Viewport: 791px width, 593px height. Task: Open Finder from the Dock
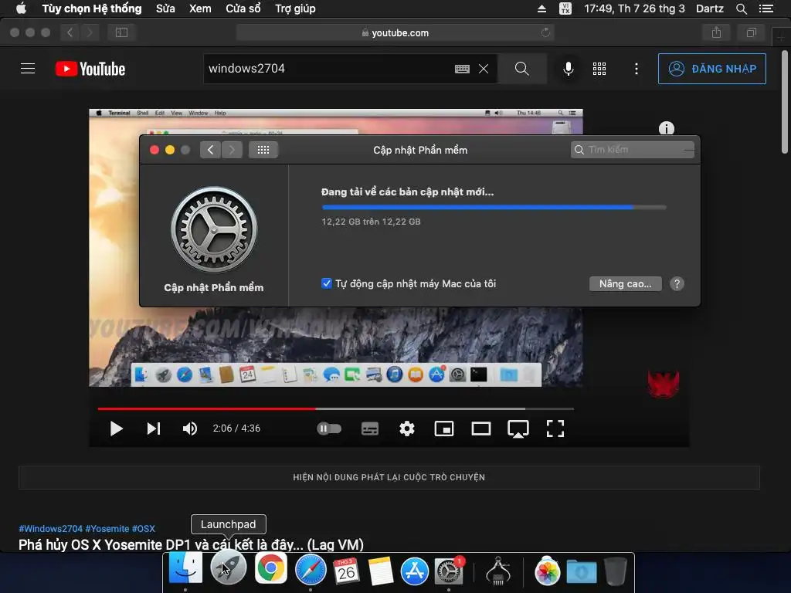pyautogui.click(x=185, y=568)
